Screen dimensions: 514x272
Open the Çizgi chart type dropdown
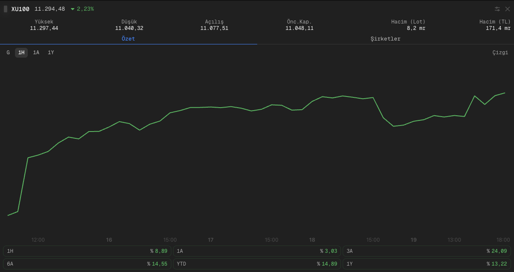pyautogui.click(x=500, y=53)
